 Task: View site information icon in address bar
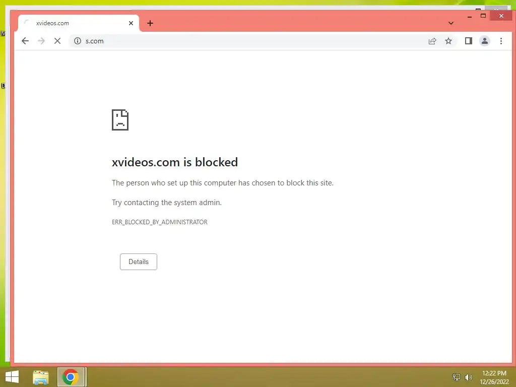77,41
